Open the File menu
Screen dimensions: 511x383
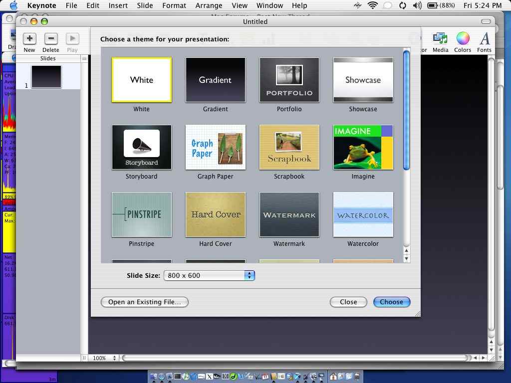71,5
